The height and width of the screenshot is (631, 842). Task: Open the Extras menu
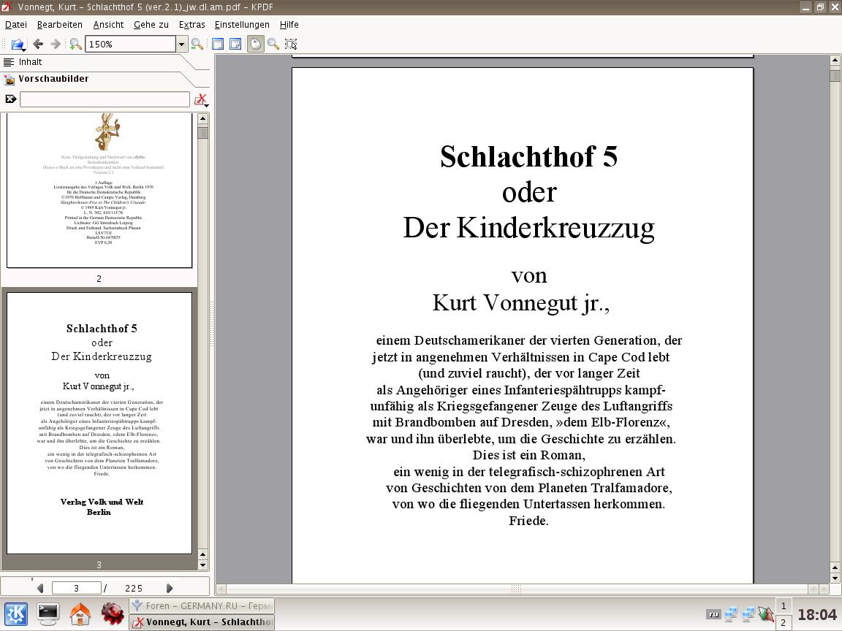point(191,25)
